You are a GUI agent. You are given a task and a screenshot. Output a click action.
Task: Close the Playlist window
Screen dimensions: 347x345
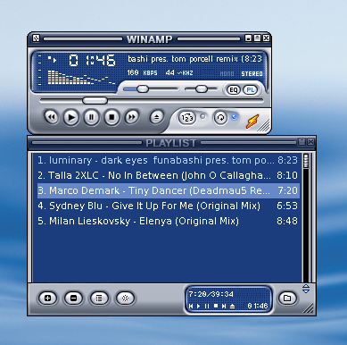tap(310, 142)
